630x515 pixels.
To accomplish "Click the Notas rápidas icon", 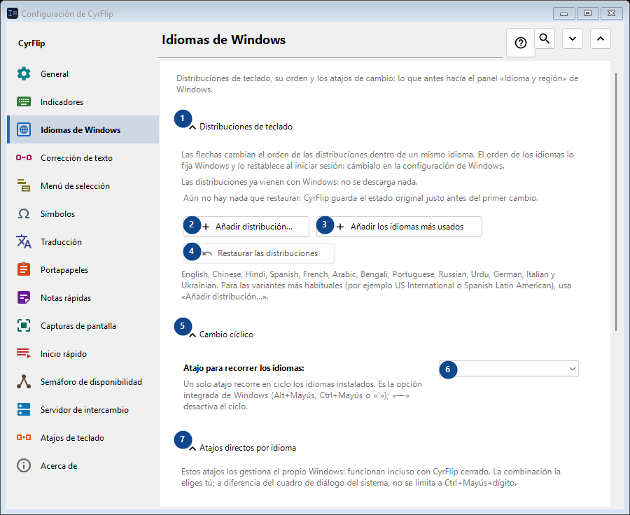I will click(x=24, y=297).
